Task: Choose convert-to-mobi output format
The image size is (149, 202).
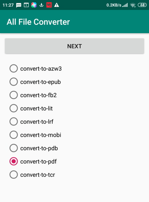Action: 35,135
